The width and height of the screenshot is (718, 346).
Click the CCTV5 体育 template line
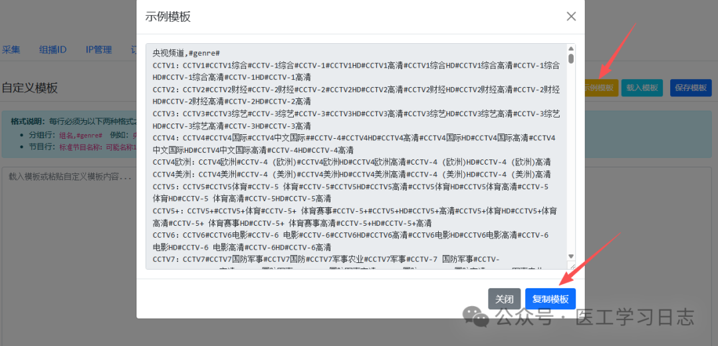tap(351, 192)
